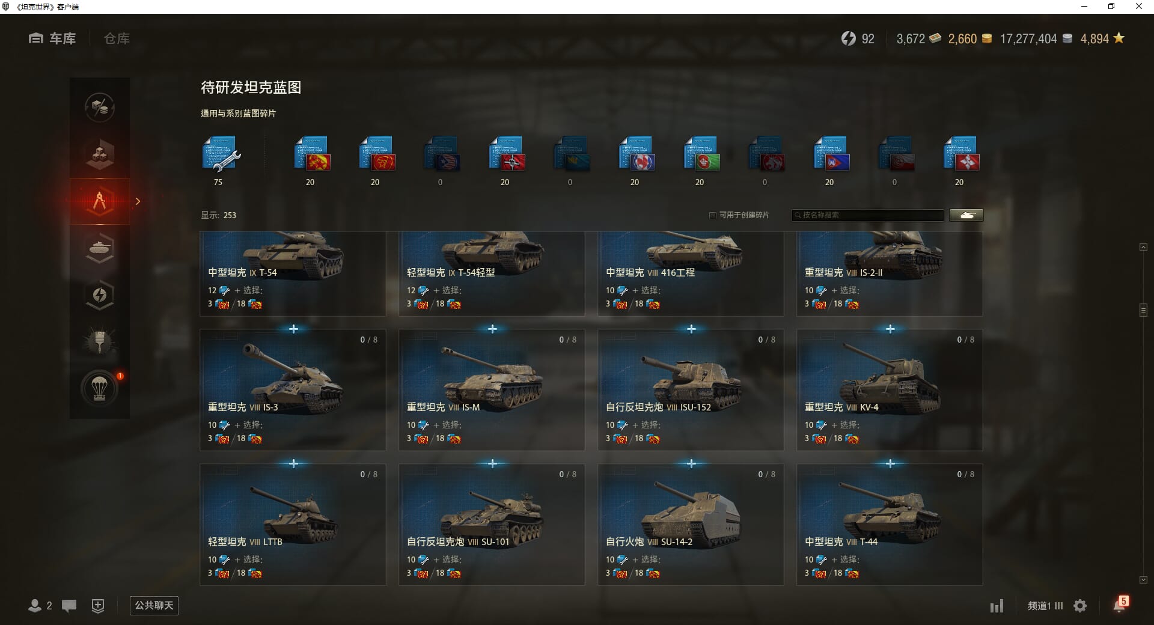Enable the 可用于创建碎片 checkbox
This screenshot has width=1154, height=625.
tap(713, 215)
